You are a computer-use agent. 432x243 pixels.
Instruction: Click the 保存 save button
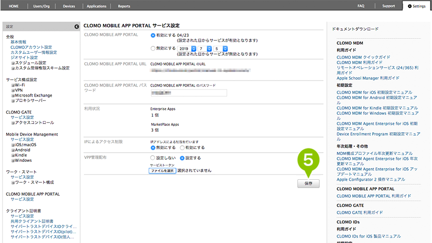[x=308, y=184]
